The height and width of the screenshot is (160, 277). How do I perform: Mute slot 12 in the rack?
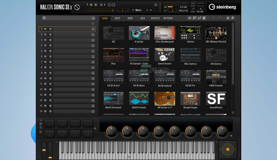pyautogui.click(x=45, y=89)
